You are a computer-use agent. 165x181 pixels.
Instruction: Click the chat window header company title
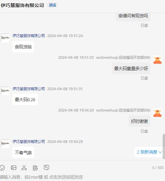pos(22,5)
